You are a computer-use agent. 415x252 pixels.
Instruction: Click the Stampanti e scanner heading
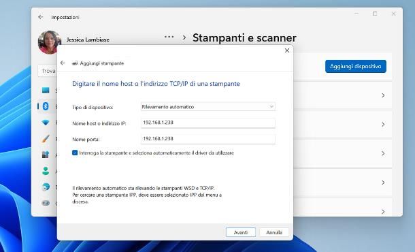(244, 37)
